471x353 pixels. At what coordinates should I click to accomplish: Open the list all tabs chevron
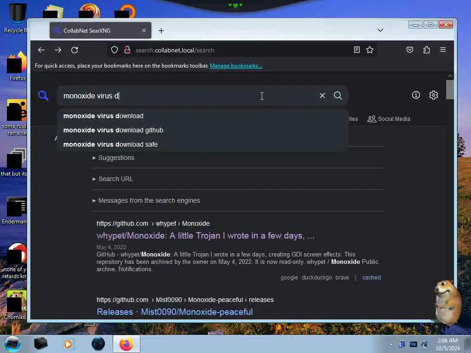[380, 30]
